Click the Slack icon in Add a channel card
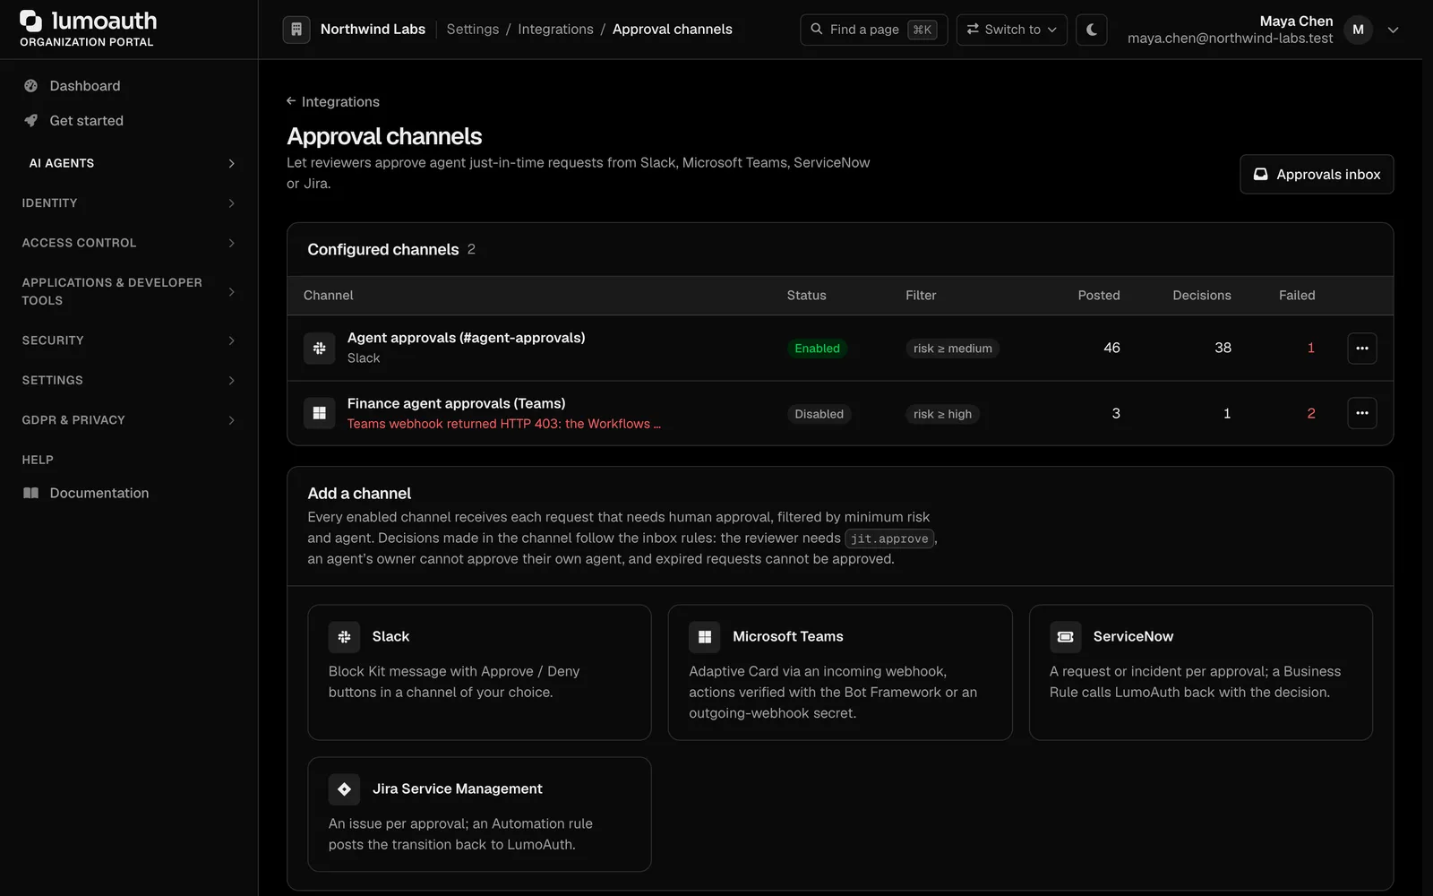Image resolution: width=1433 pixels, height=896 pixels. (x=344, y=636)
